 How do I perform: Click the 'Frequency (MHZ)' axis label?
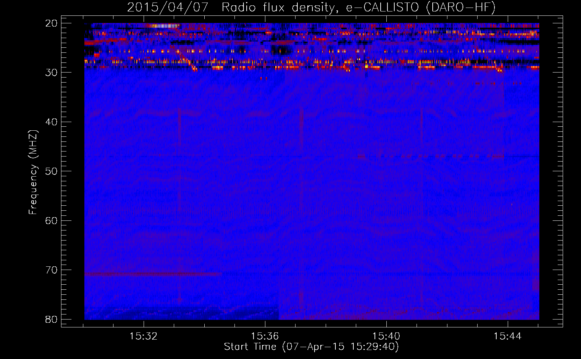click(x=33, y=172)
